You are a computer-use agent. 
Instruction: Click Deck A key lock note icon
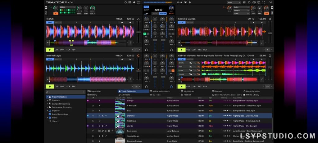click(x=130, y=43)
